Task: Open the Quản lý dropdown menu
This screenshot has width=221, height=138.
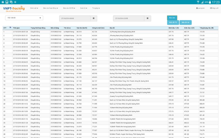Action: [83, 8]
